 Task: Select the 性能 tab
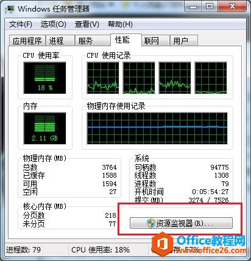[x=125, y=40]
